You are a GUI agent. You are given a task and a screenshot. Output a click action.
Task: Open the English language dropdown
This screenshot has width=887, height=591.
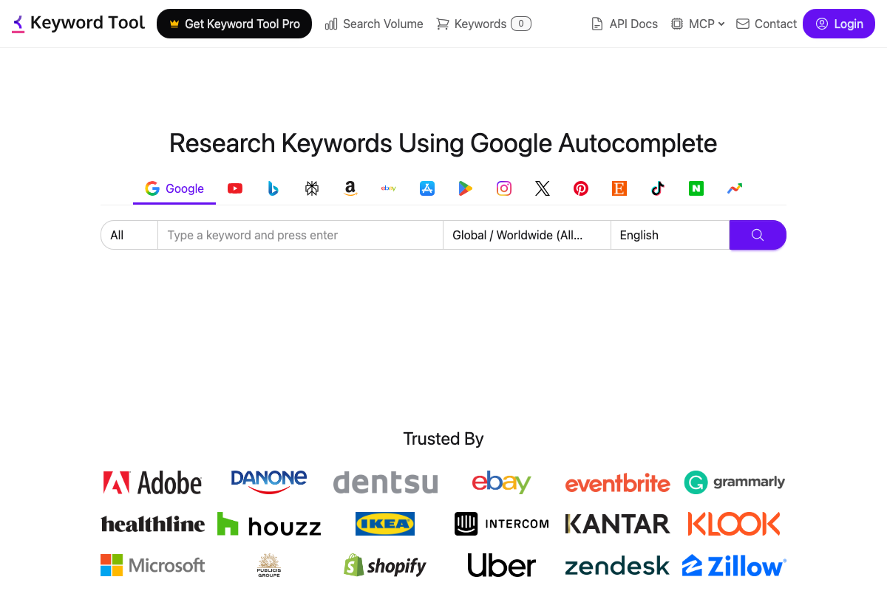pyautogui.click(x=670, y=235)
